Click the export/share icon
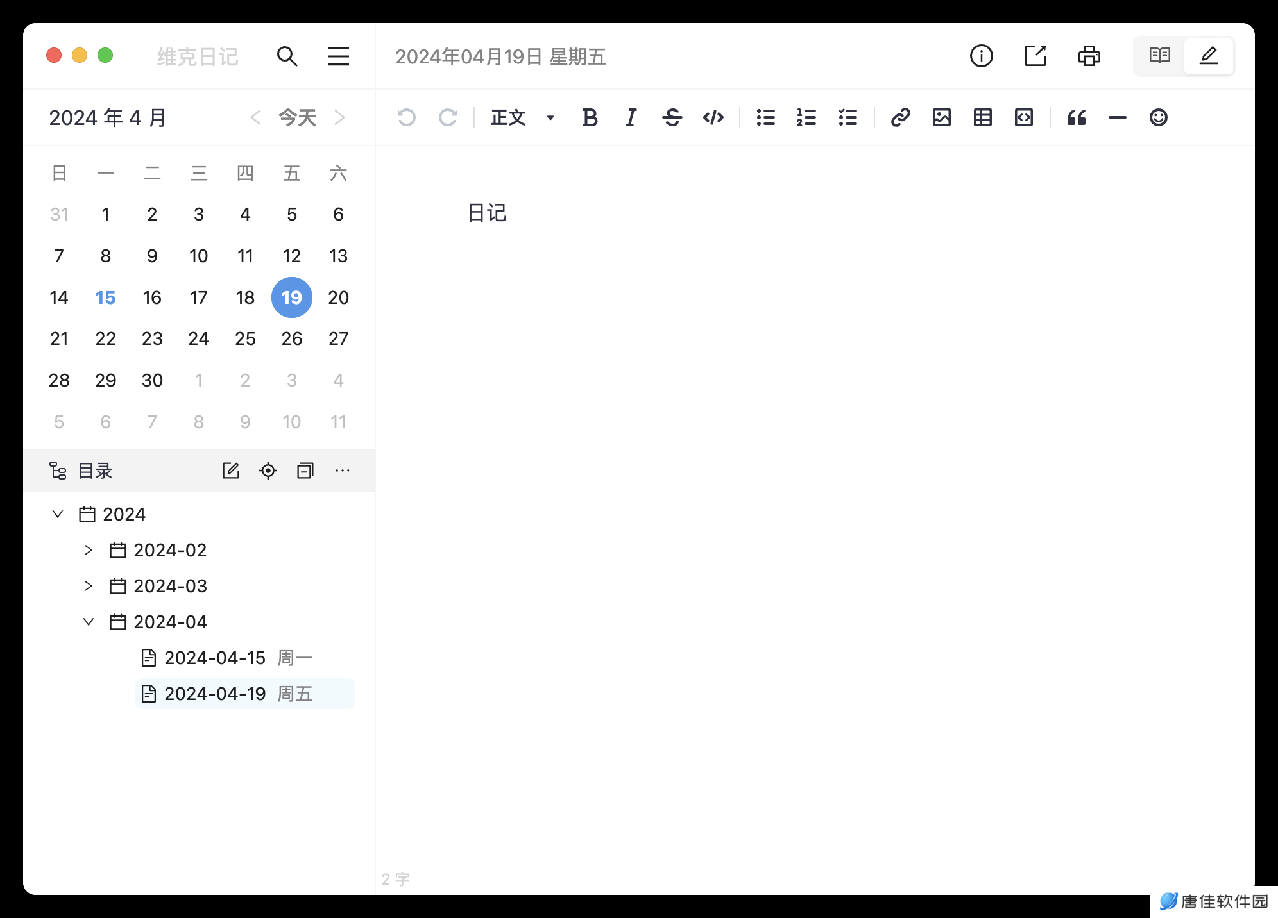Viewport: 1278px width, 918px height. pos(1035,56)
